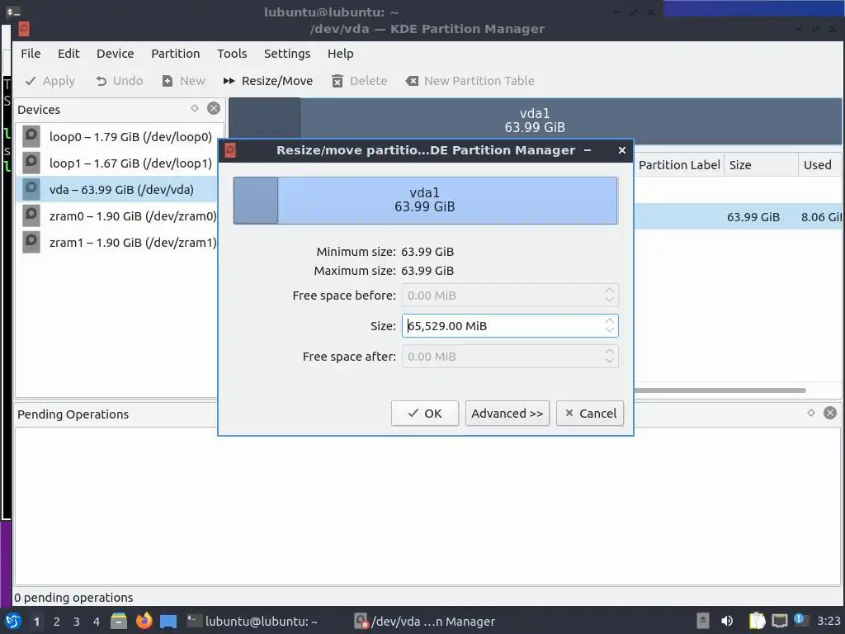Click the Size column header

pyautogui.click(x=761, y=165)
